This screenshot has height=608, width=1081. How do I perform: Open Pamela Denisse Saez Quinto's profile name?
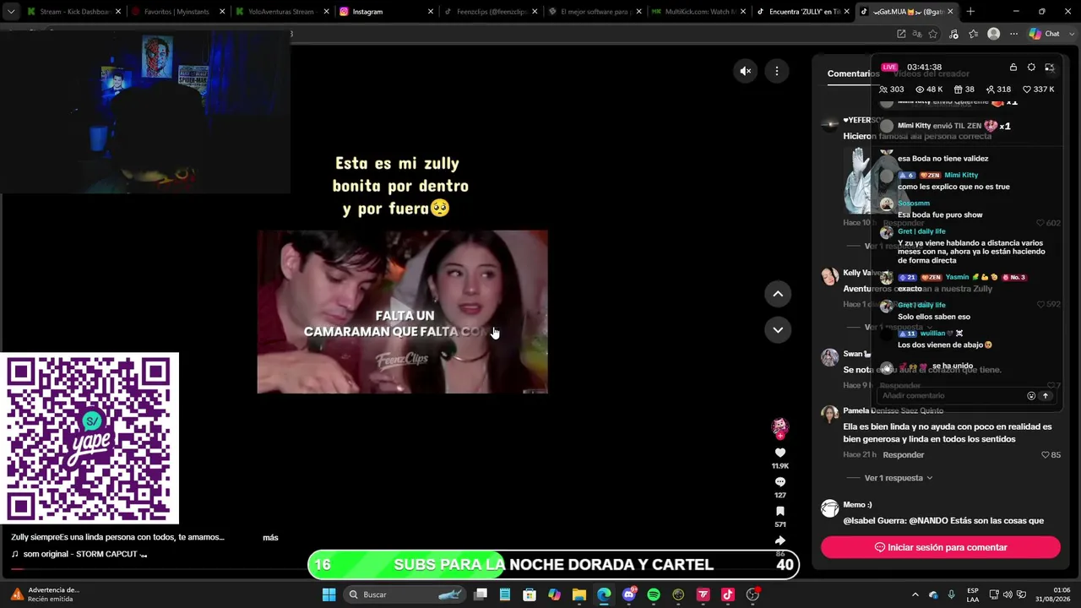[893, 410]
